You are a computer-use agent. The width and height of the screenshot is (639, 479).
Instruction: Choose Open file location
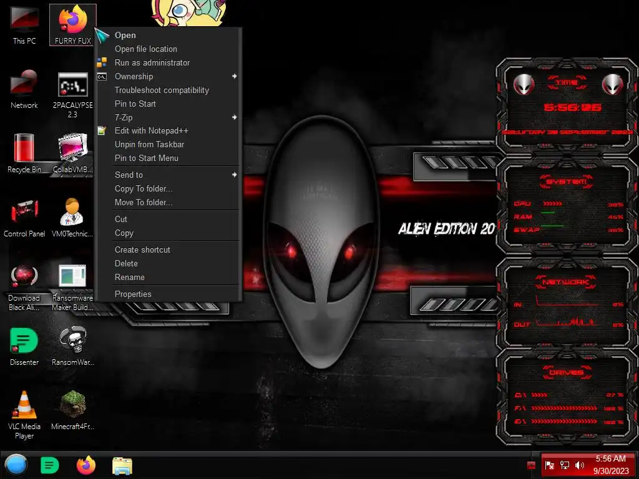pyautogui.click(x=168, y=49)
